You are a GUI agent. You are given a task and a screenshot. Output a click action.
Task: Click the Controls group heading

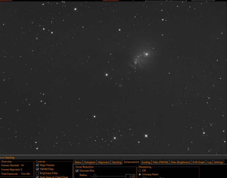point(41,161)
